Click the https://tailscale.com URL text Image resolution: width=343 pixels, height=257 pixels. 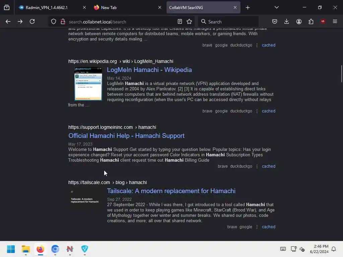point(89,182)
